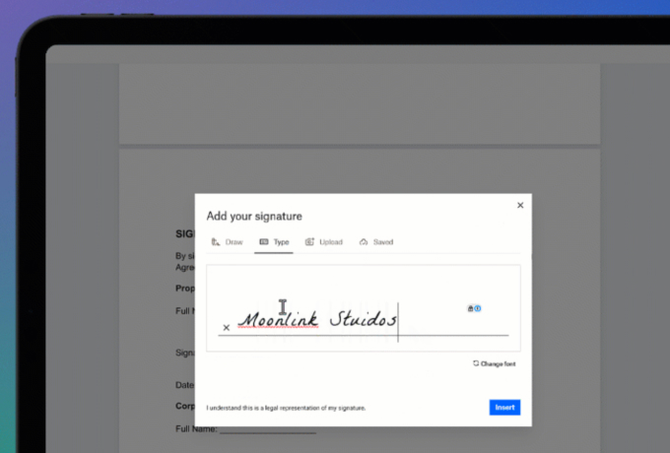Click the refresh icon beside Change font
The image size is (670, 453).
tap(476, 363)
